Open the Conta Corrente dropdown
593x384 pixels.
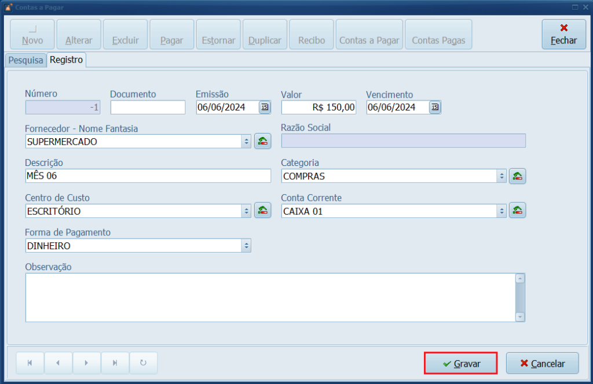pyautogui.click(x=502, y=211)
